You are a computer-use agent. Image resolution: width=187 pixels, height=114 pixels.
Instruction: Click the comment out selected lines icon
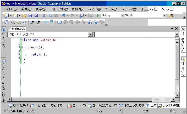(46, 22)
